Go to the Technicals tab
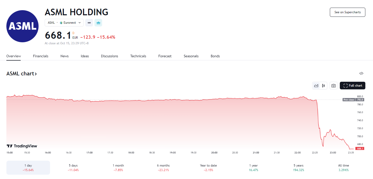373x179 pixels. [x=138, y=56]
